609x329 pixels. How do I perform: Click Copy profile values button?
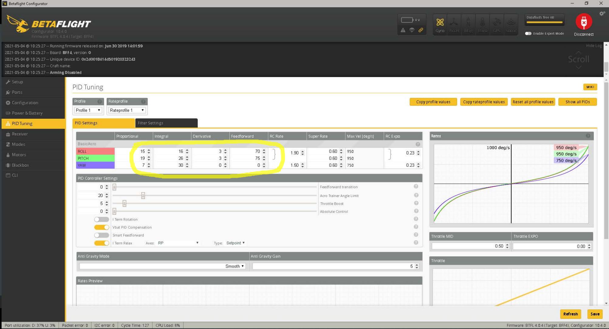433,102
